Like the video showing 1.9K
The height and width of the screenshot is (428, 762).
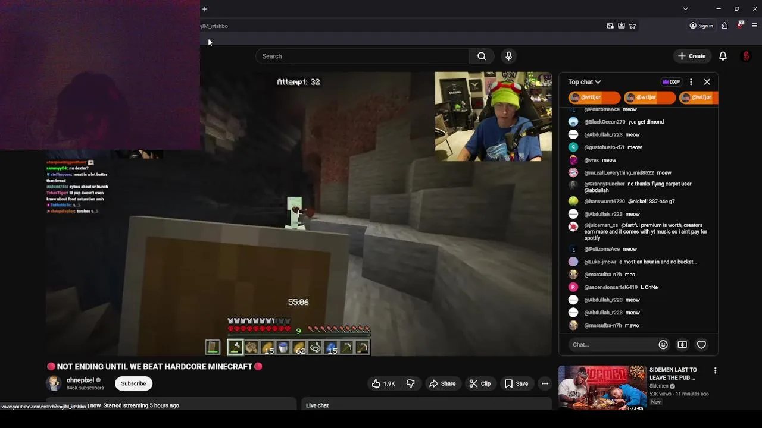(x=383, y=383)
